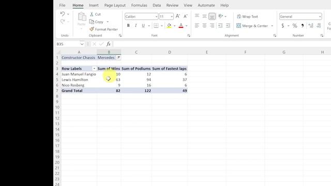Select Grand Total cell

tap(79, 91)
